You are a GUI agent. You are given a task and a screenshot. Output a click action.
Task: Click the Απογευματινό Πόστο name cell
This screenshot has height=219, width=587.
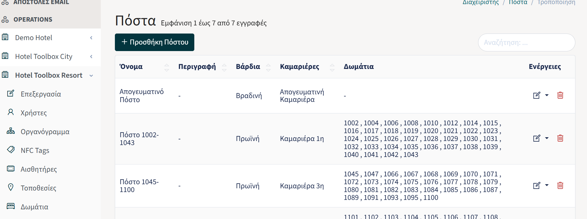pyautogui.click(x=142, y=96)
